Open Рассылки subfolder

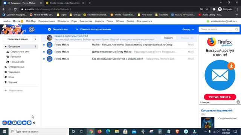coord(15,57)
